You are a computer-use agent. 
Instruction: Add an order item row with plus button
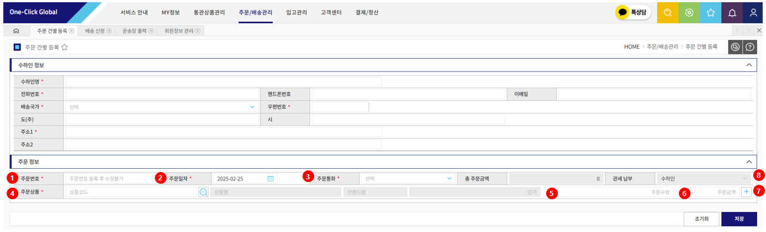click(x=747, y=191)
